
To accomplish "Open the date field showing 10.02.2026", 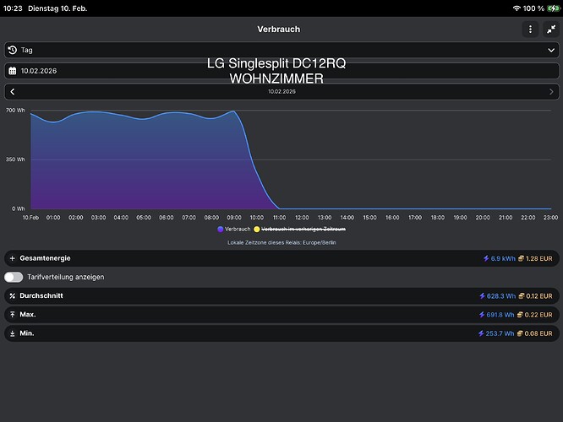I will click(x=281, y=71).
